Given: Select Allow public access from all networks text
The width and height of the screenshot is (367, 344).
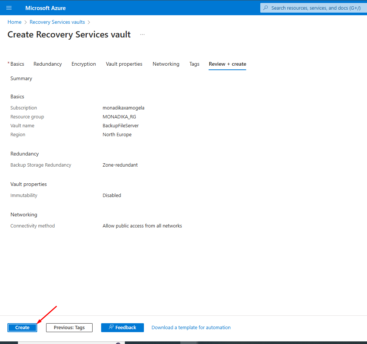Looking at the screenshot, I should coord(142,226).
